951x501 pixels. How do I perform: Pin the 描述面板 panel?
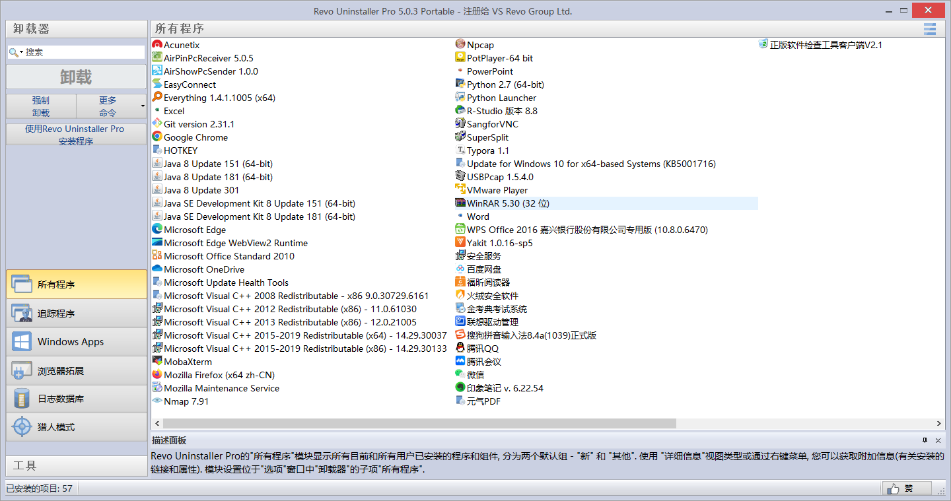pos(925,440)
